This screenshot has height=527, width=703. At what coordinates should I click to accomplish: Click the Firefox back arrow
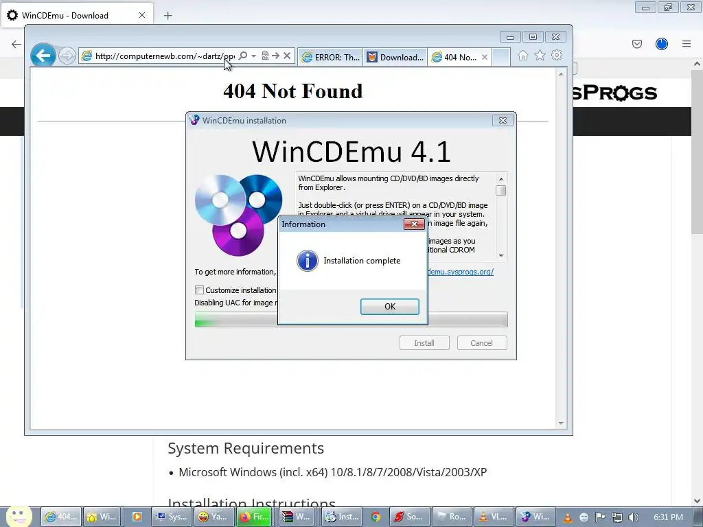pyautogui.click(x=16, y=44)
